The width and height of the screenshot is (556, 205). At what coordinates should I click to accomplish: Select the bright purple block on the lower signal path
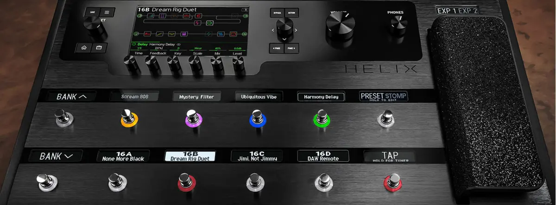coord(184,34)
